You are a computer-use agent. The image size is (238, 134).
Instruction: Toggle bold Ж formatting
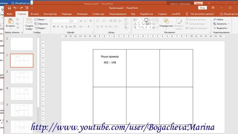54,27
